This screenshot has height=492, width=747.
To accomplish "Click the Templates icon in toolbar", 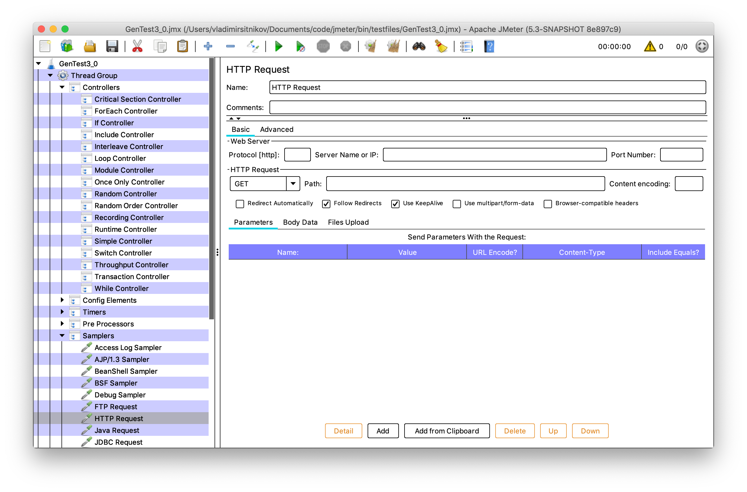I will tap(67, 46).
